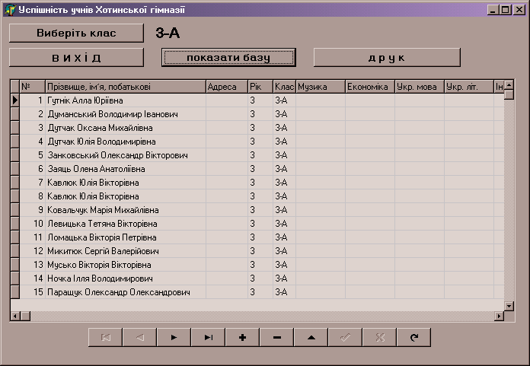
Task: Click 'Виберіть клас' button
Action: pos(76,33)
